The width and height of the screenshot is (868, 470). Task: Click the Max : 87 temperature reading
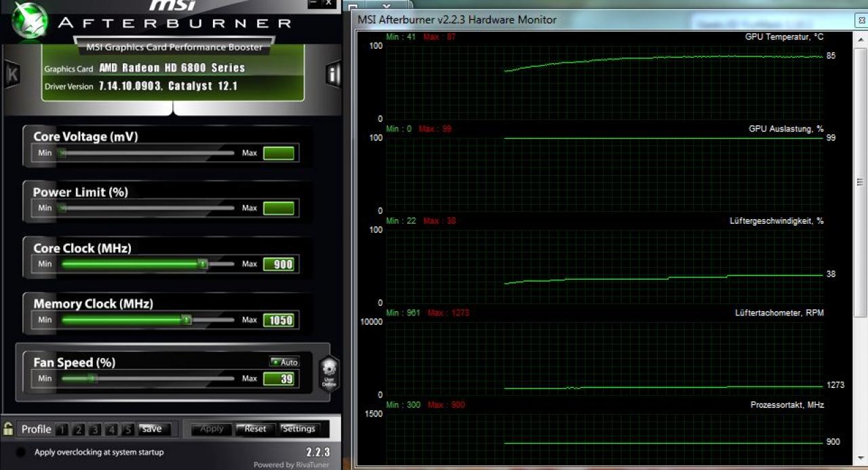click(439, 37)
